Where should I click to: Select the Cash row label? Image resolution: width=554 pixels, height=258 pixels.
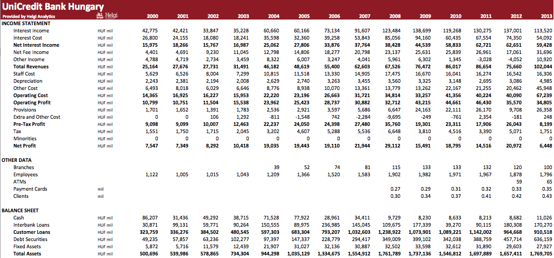tap(19, 218)
